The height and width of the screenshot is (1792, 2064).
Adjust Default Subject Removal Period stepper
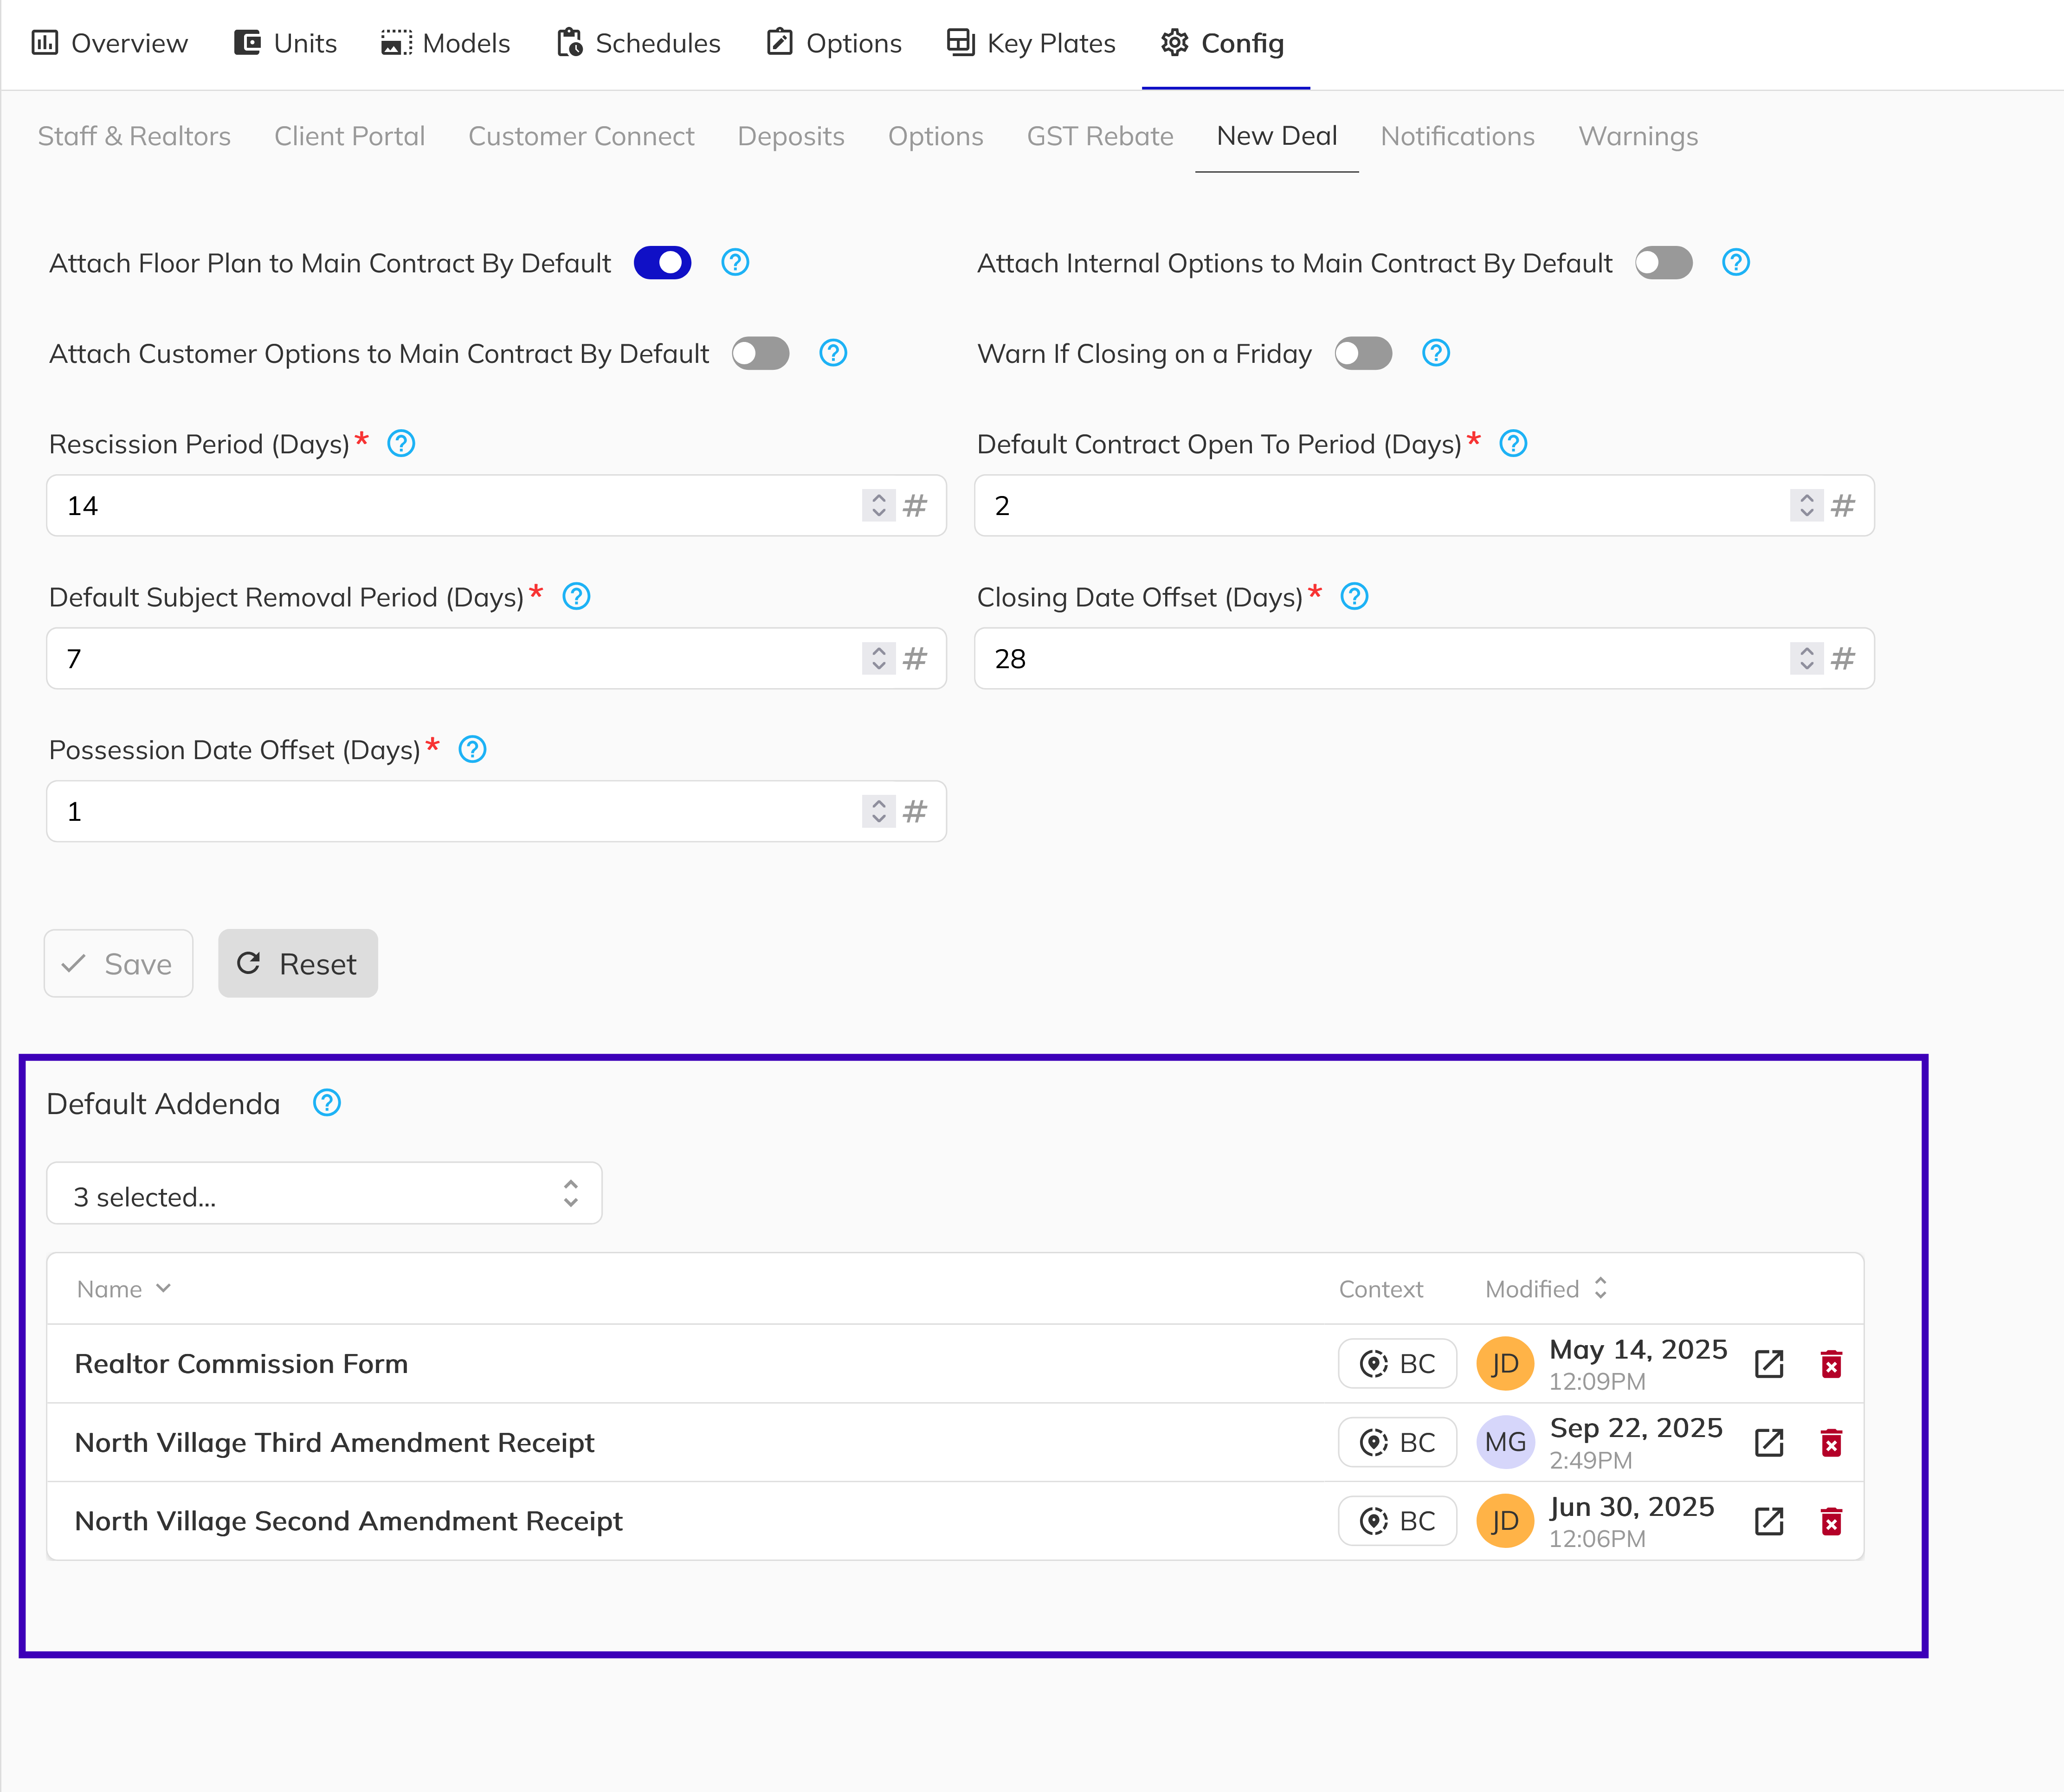pos(879,659)
